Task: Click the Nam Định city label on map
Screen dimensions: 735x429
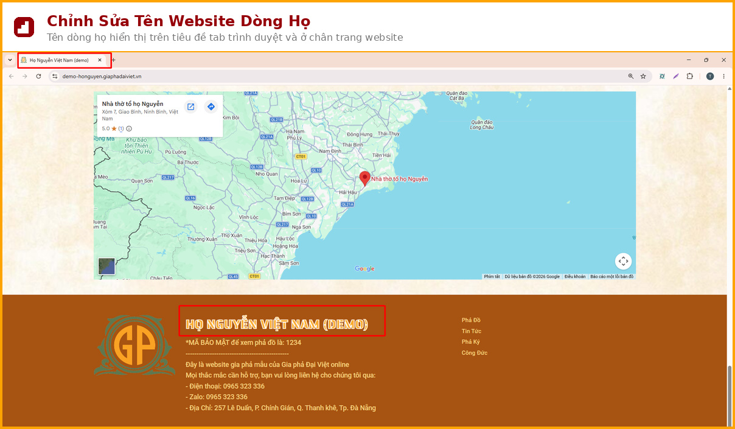Action: point(330,151)
